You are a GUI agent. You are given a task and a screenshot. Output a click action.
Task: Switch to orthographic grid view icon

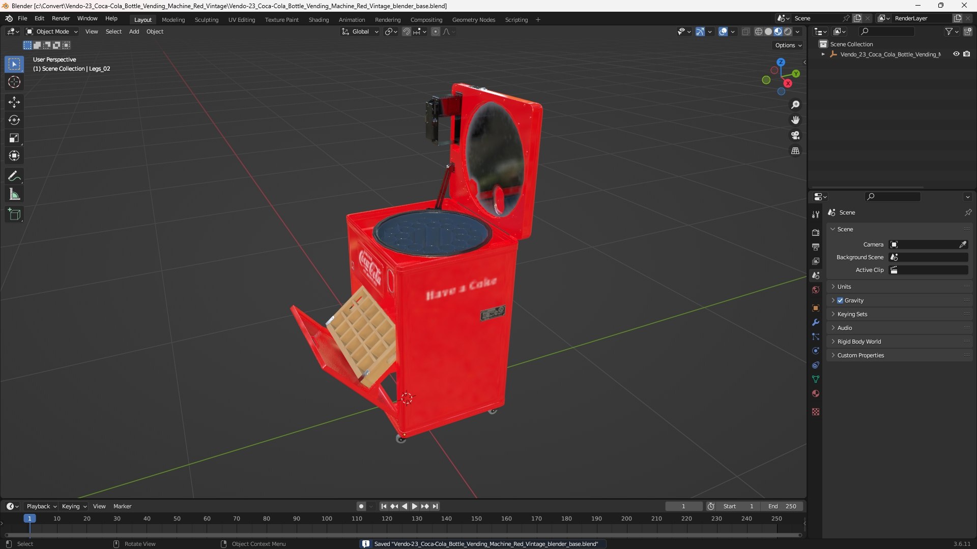(x=795, y=151)
